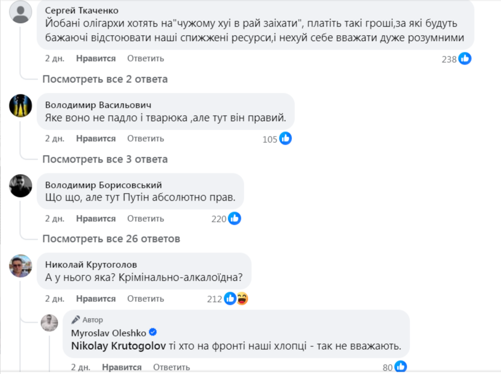
Task: Show all 26 replies to Володимир Борисовський
Action: 111,239
